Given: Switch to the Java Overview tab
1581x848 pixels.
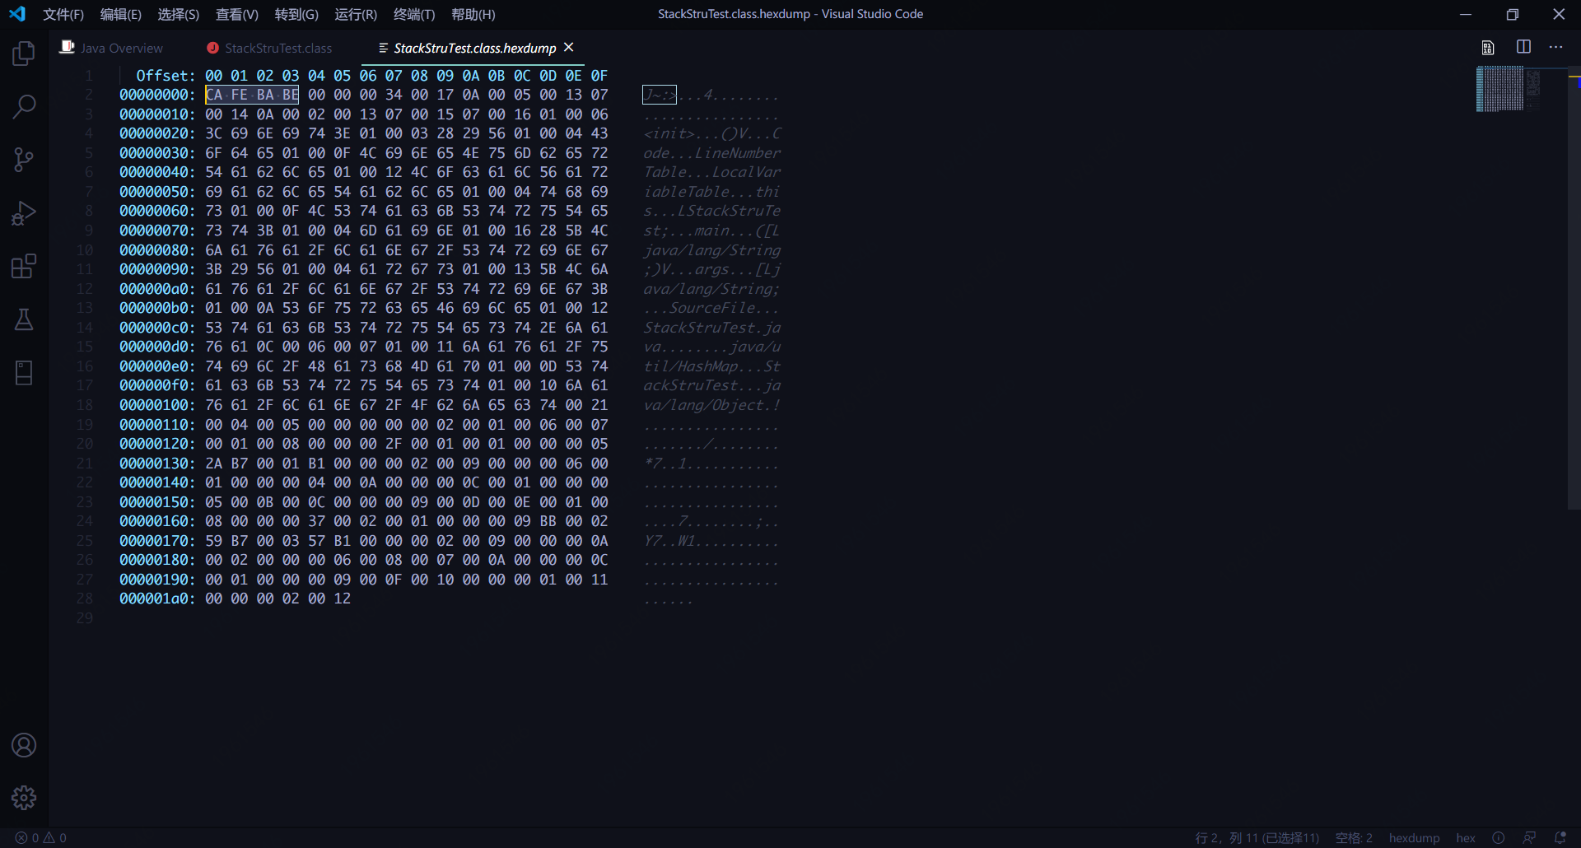Looking at the screenshot, I should (112, 48).
